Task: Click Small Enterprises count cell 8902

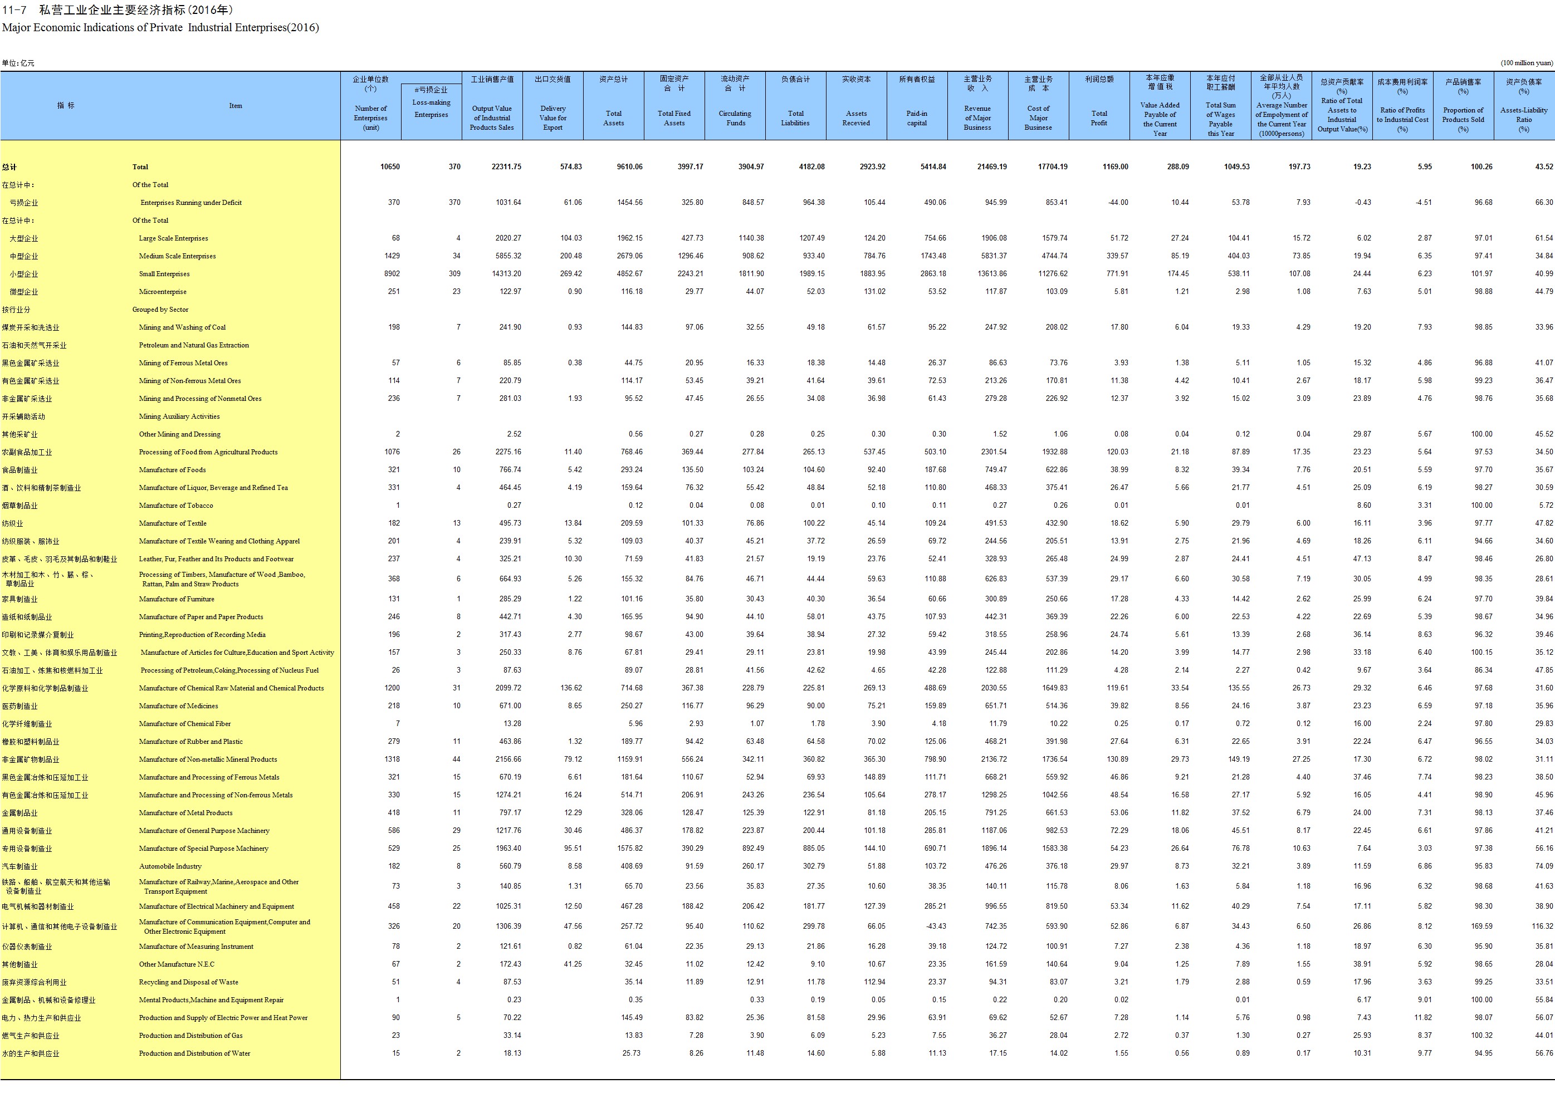Action: [392, 274]
